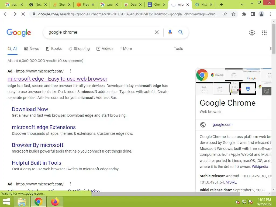Screen dimensions: 276x207
Task: Click the Chrome logo thumbnail in the knowledge panel
Action: coord(202,75)
